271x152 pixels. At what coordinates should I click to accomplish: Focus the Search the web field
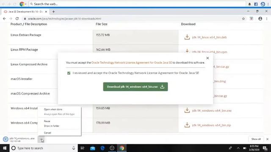pos(137,4)
